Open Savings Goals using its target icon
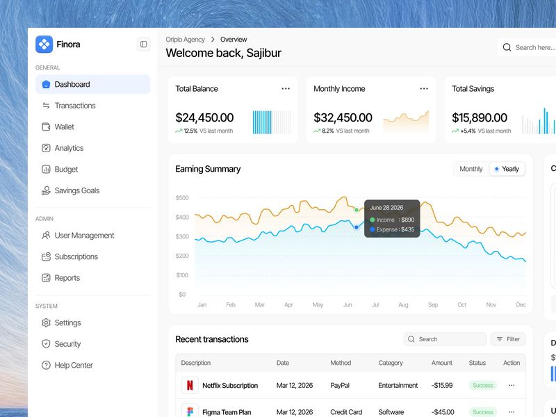The image size is (556, 417). [x=46, y=190]
